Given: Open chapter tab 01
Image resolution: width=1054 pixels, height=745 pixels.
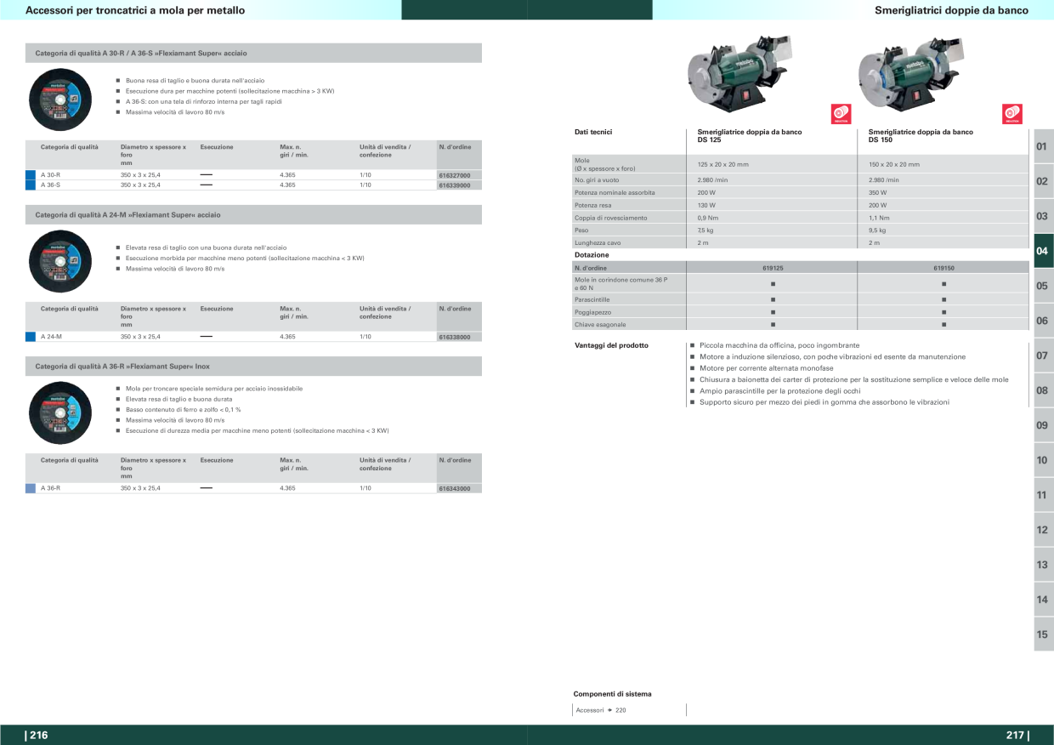Looking at the screenshot, I should [1043, 146].
